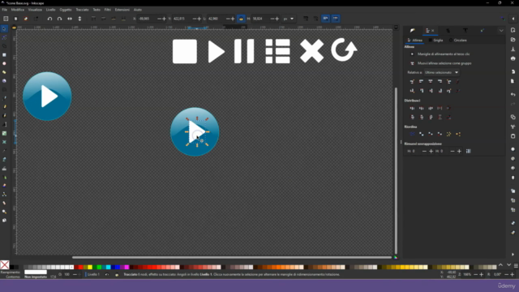The width and height of the screenshot is (519, 292).
Task: Rotate selection 90° clockwise
Action: 59,19
